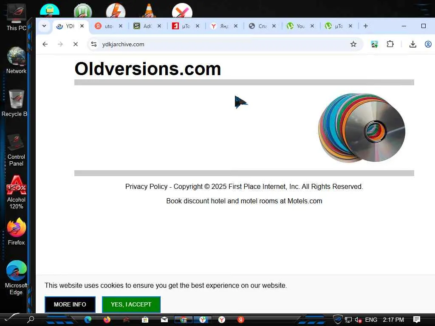Image resolution: width=435 pixels, height=326 pixels.
Task: Open the Privacy Policy link
Action: coord(146,187)
